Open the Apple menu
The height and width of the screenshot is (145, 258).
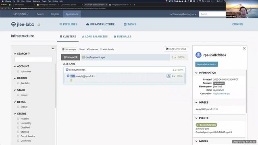(2, 1)
